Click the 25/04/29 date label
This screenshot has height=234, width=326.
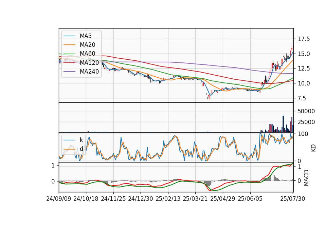223,199
